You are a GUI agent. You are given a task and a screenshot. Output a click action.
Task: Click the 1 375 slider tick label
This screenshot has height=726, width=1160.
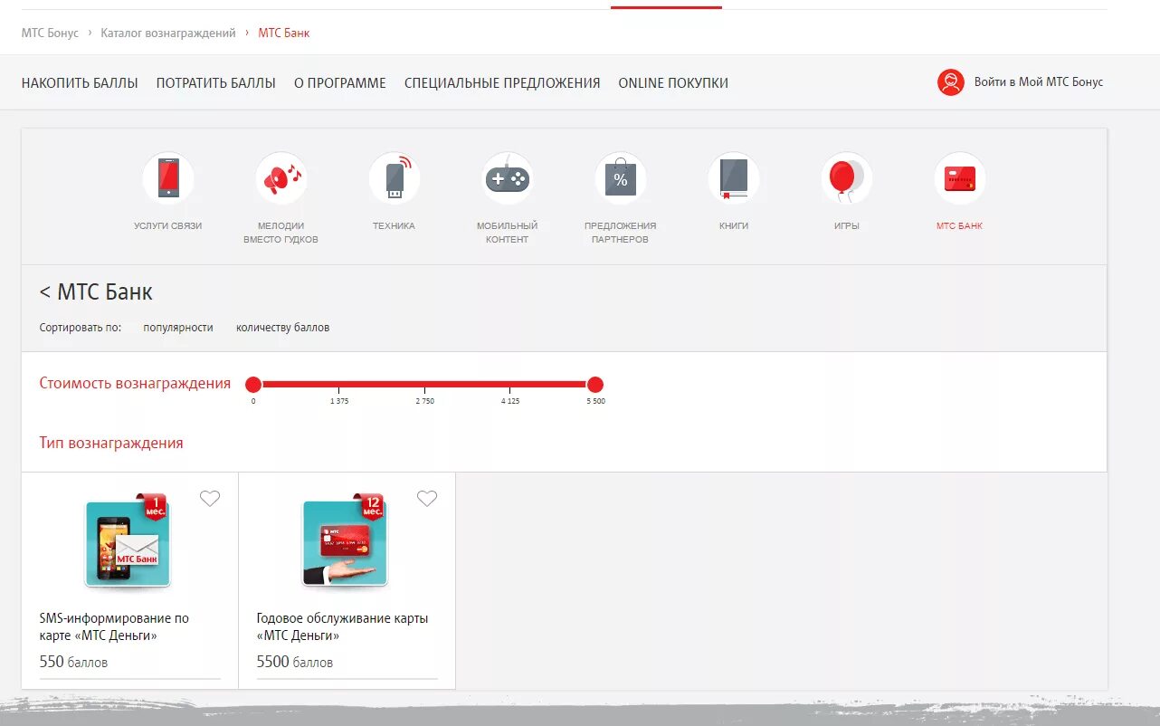pos(339,401)
